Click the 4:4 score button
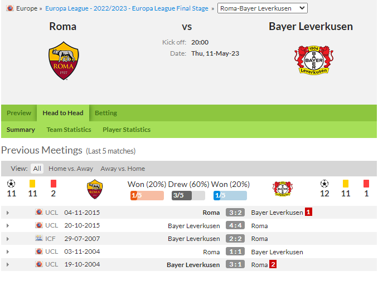This screenshot has height=291, width=378. tap(235, 225)
